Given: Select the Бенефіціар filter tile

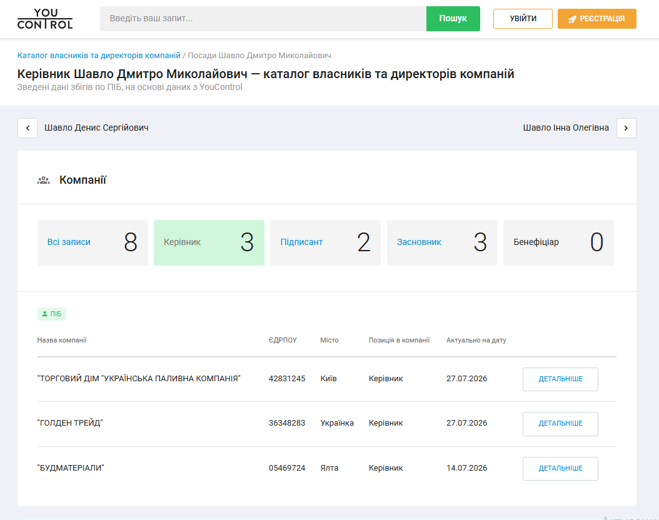Looking at the screenshot, I should pos(558,242).
